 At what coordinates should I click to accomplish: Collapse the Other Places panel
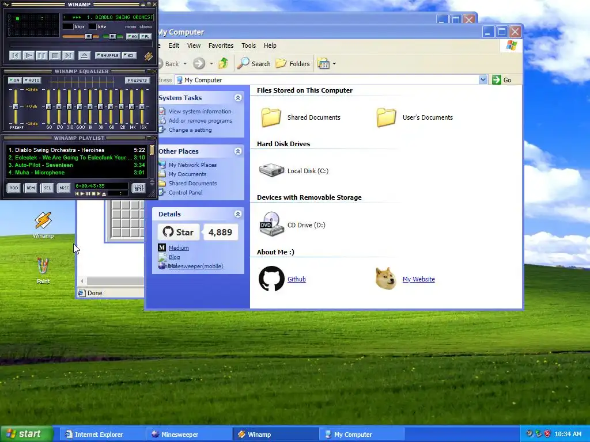(x=238, y=151)
